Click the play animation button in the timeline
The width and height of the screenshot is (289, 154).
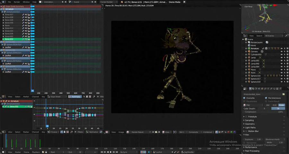[x=111, y=152]
